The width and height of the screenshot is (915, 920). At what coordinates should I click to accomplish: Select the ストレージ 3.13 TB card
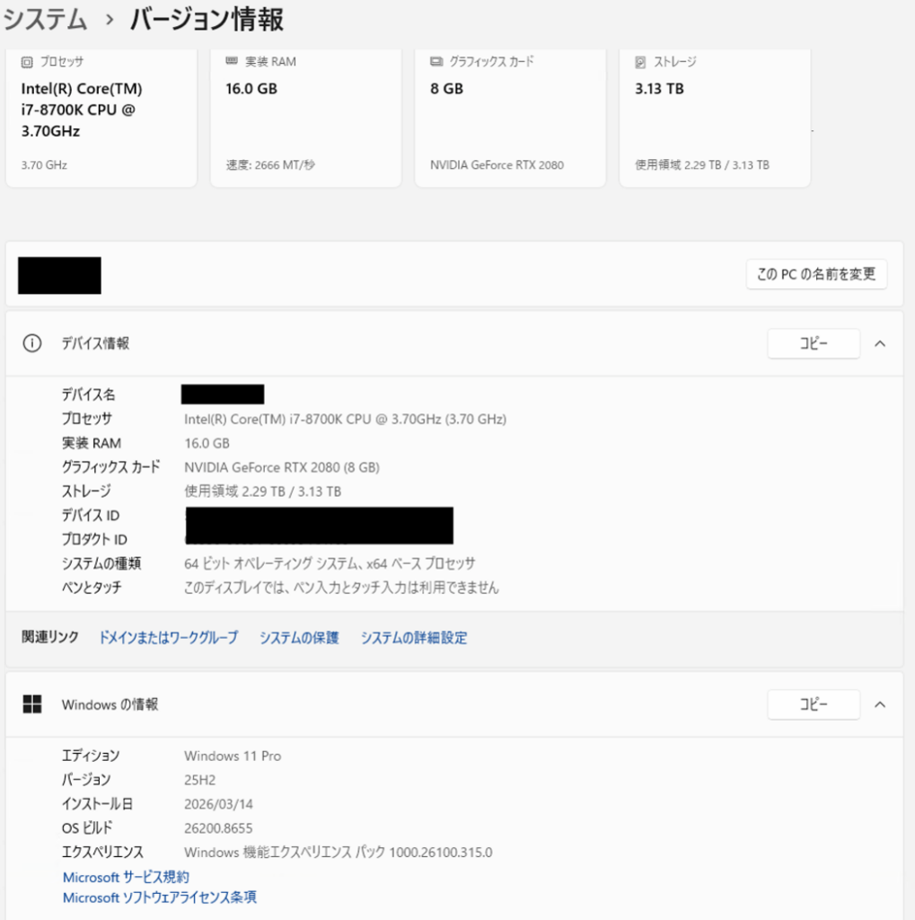click(715, 118)
